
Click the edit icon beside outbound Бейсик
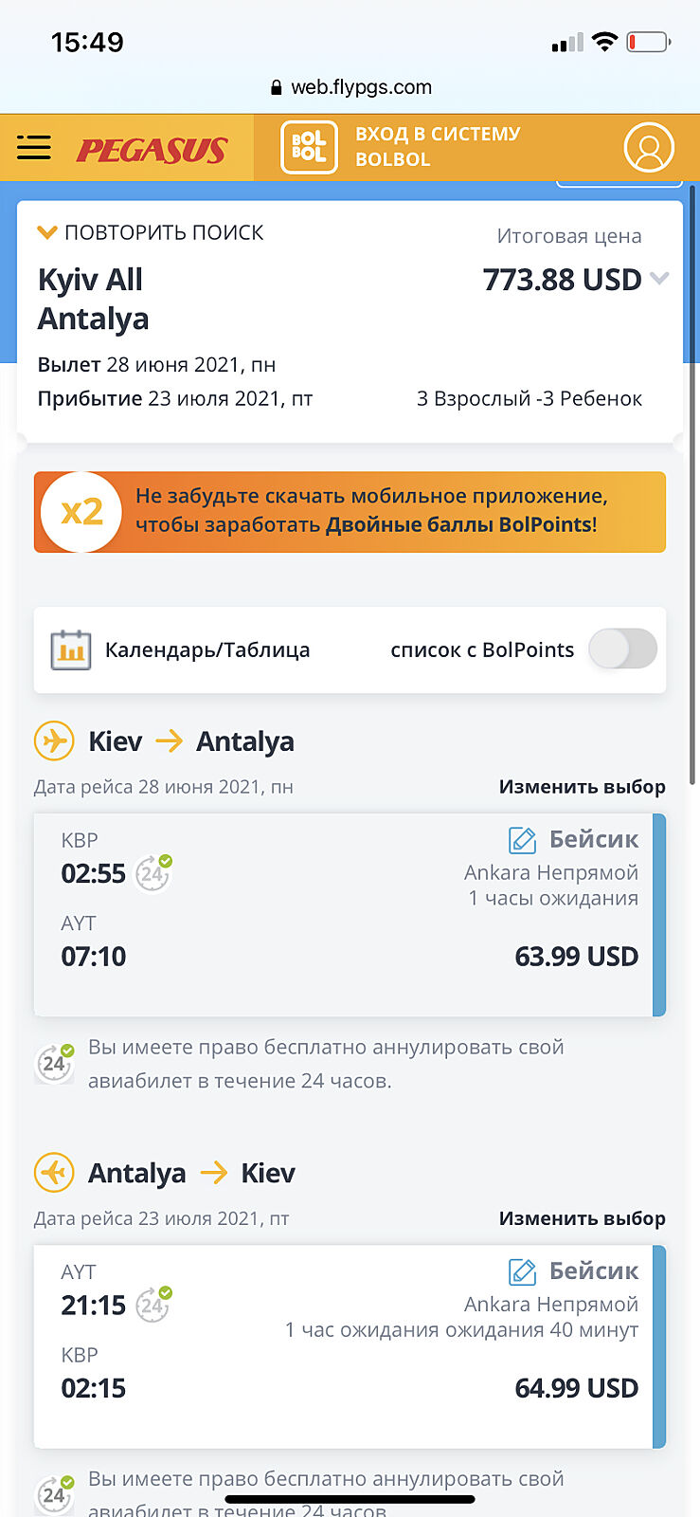point(522,840)
